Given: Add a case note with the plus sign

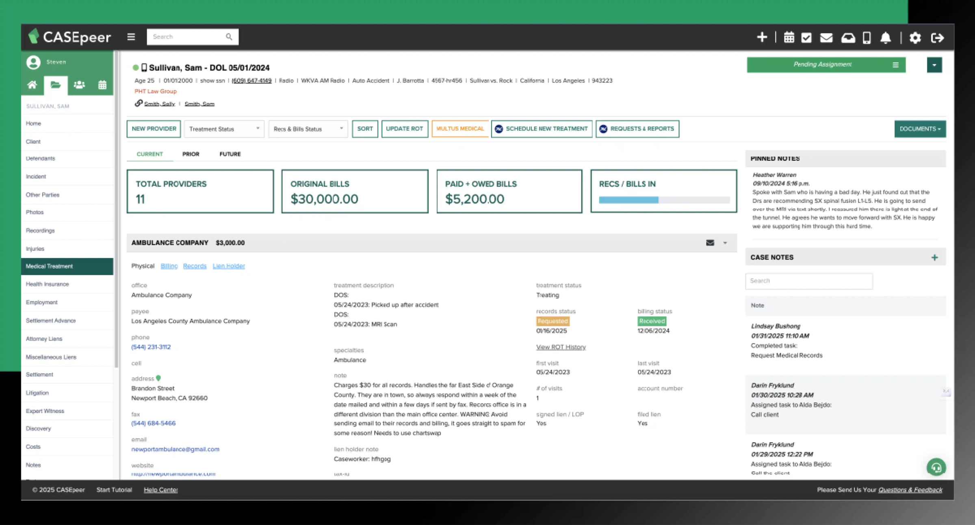Looking at the screenshot, I should pos(935,257).
